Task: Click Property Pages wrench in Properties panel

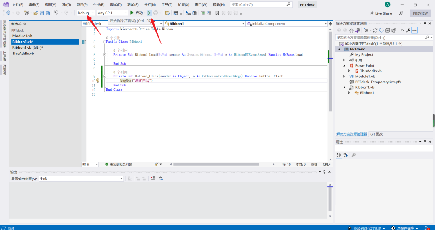Action: [x=354, y=155]
